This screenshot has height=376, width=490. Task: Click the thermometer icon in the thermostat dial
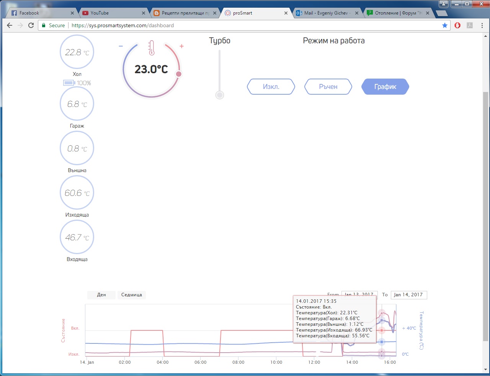pyautogui.click(x=152, y=48)
